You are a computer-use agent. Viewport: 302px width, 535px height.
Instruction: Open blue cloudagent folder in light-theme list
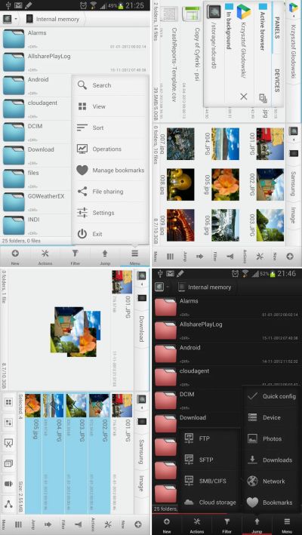click(35, 109)
